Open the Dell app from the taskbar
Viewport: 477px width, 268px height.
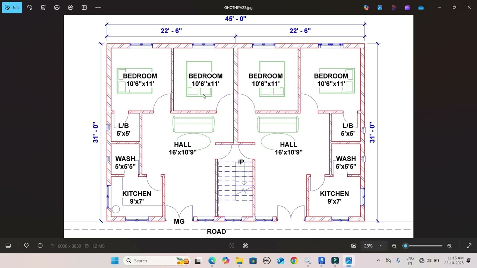coord(266,261)
